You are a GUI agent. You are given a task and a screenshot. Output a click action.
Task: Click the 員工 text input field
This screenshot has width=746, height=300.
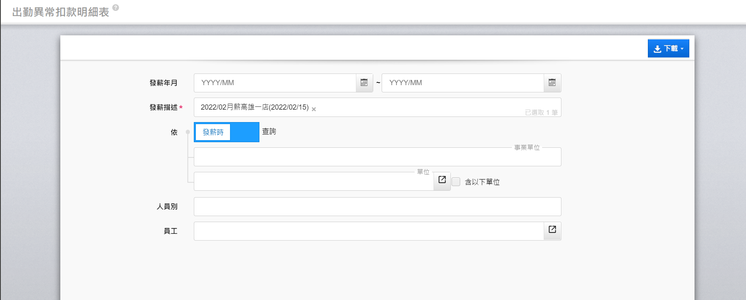[368, 231]
